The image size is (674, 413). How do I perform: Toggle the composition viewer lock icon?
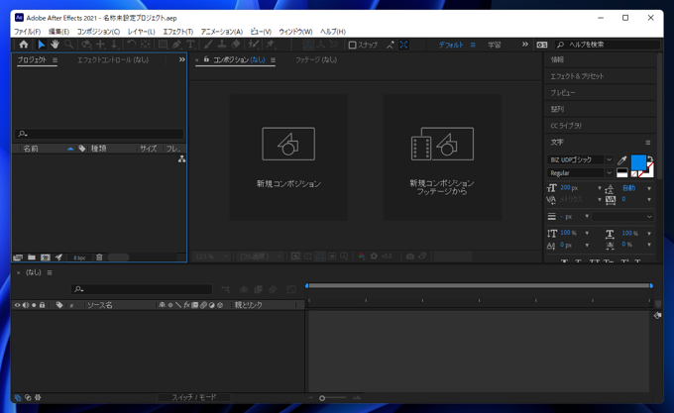(206, 59)
